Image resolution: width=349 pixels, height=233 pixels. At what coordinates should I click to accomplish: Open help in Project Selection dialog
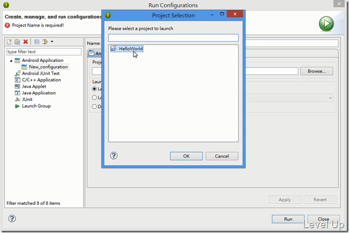(114, 156)
